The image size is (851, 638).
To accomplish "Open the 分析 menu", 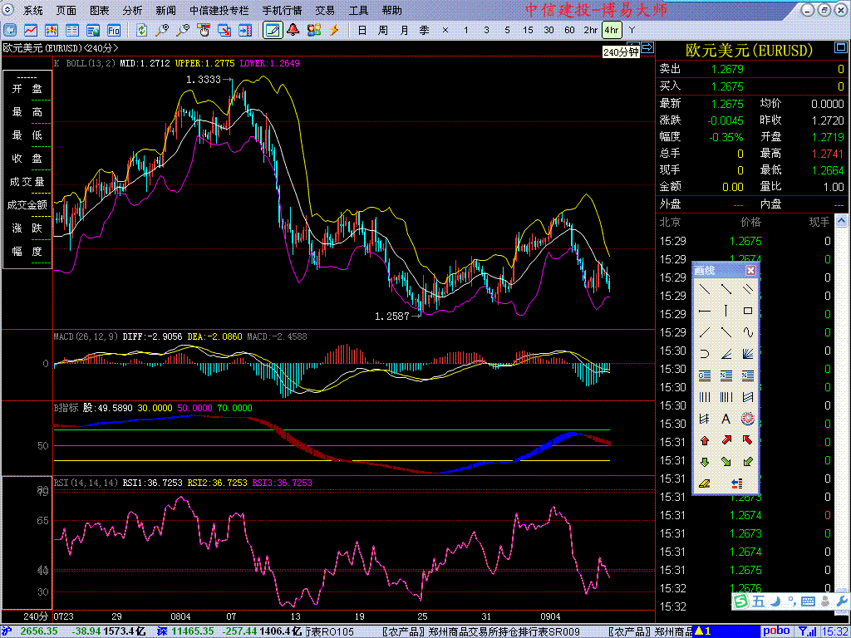I will pos(132,11).
